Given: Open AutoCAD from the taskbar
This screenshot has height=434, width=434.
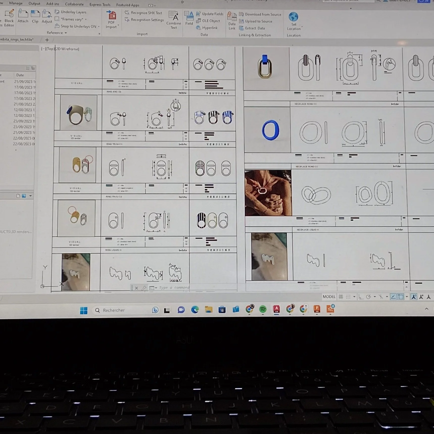Looking at the screenshot, I should tap(276, 309).
